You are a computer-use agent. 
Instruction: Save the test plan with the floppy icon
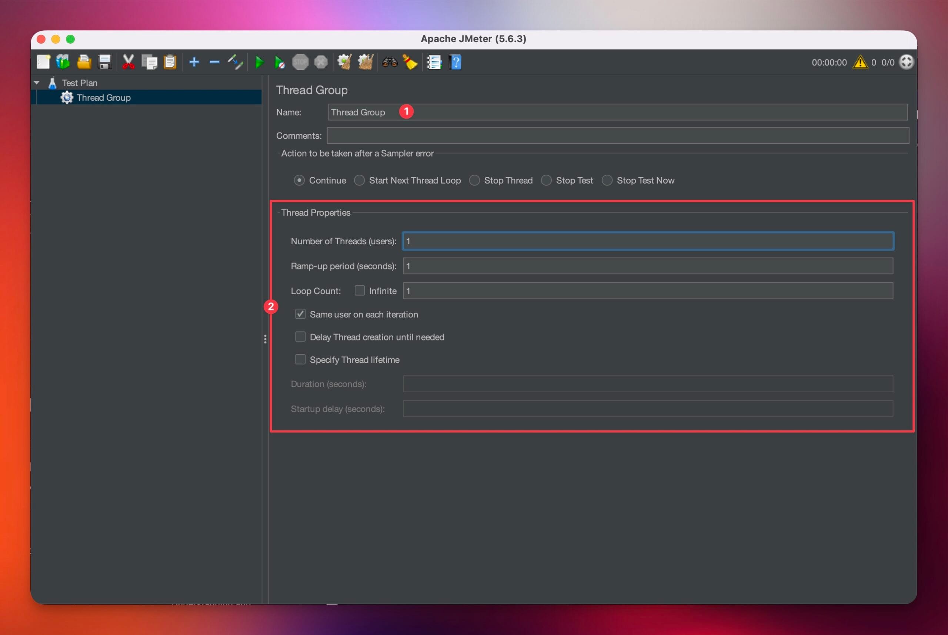(x=105, y=62)
